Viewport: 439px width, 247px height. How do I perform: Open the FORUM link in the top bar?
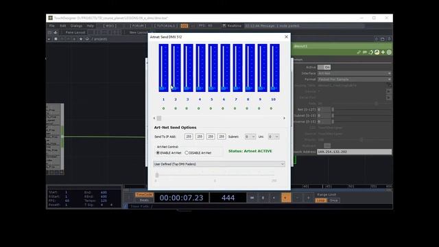138,26
